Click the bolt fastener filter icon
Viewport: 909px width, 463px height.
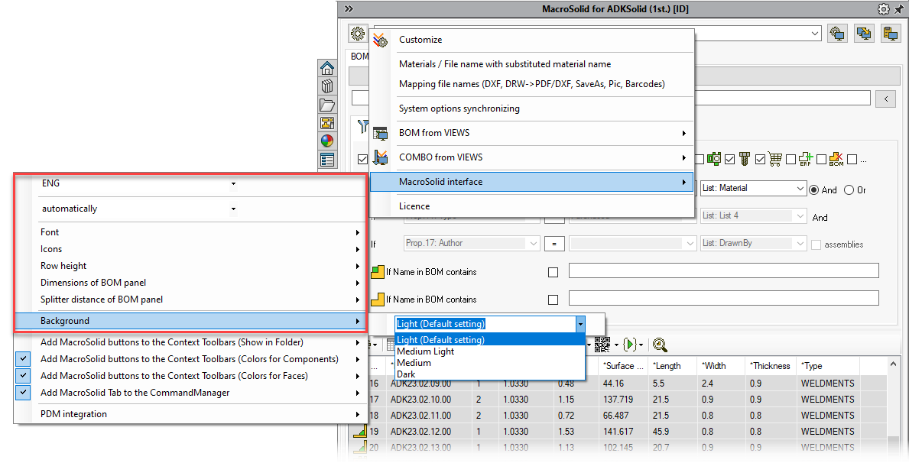pyautogui.click(x=745, y=158)
